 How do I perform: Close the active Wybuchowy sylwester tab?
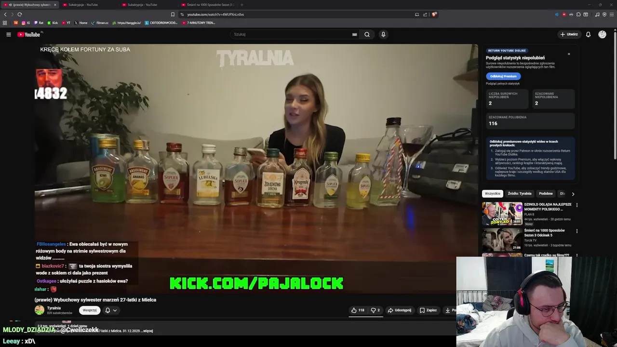tap(55, 5)
